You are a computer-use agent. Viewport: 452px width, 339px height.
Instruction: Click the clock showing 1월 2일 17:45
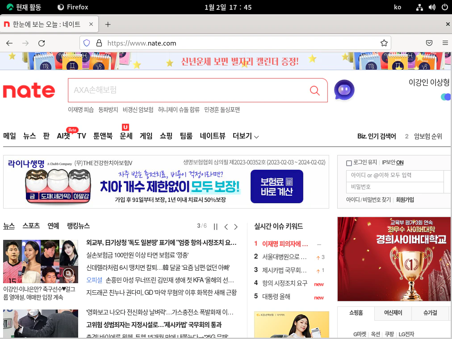coord(228,7)
